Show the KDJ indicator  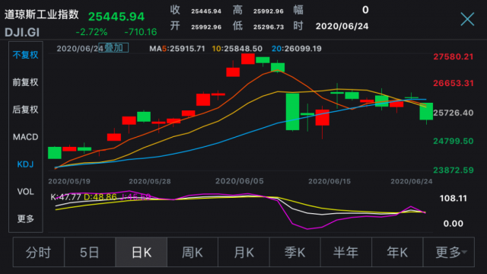[25, 164]
